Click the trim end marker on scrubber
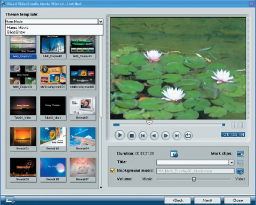256x205 pixels. (223, 125)
